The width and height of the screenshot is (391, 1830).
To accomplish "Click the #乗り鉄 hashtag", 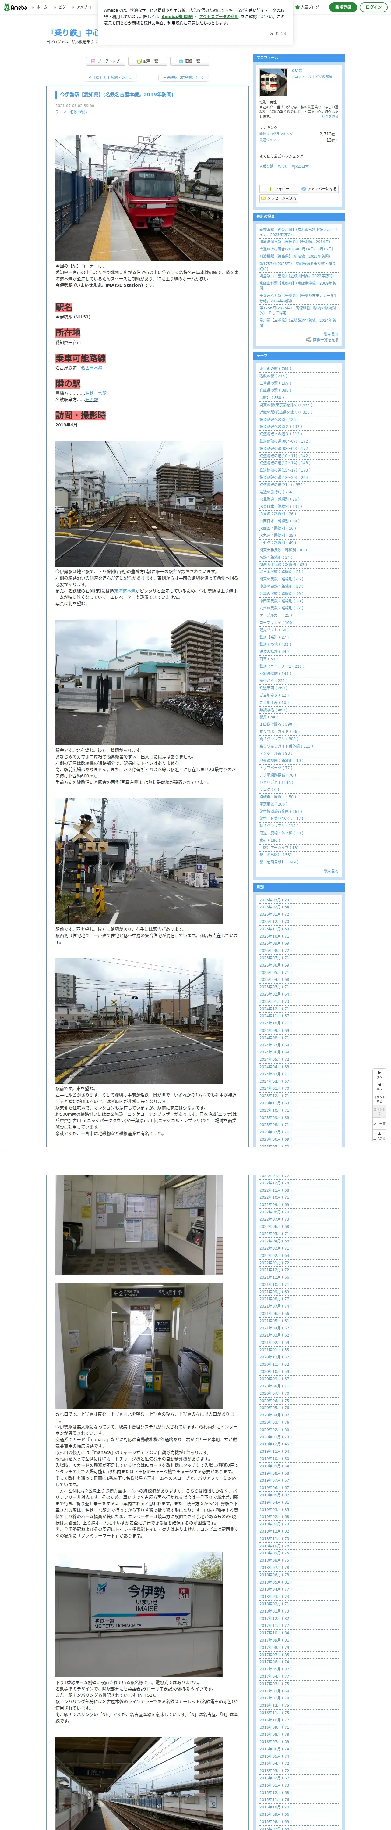I will click(x=266, y=166).
